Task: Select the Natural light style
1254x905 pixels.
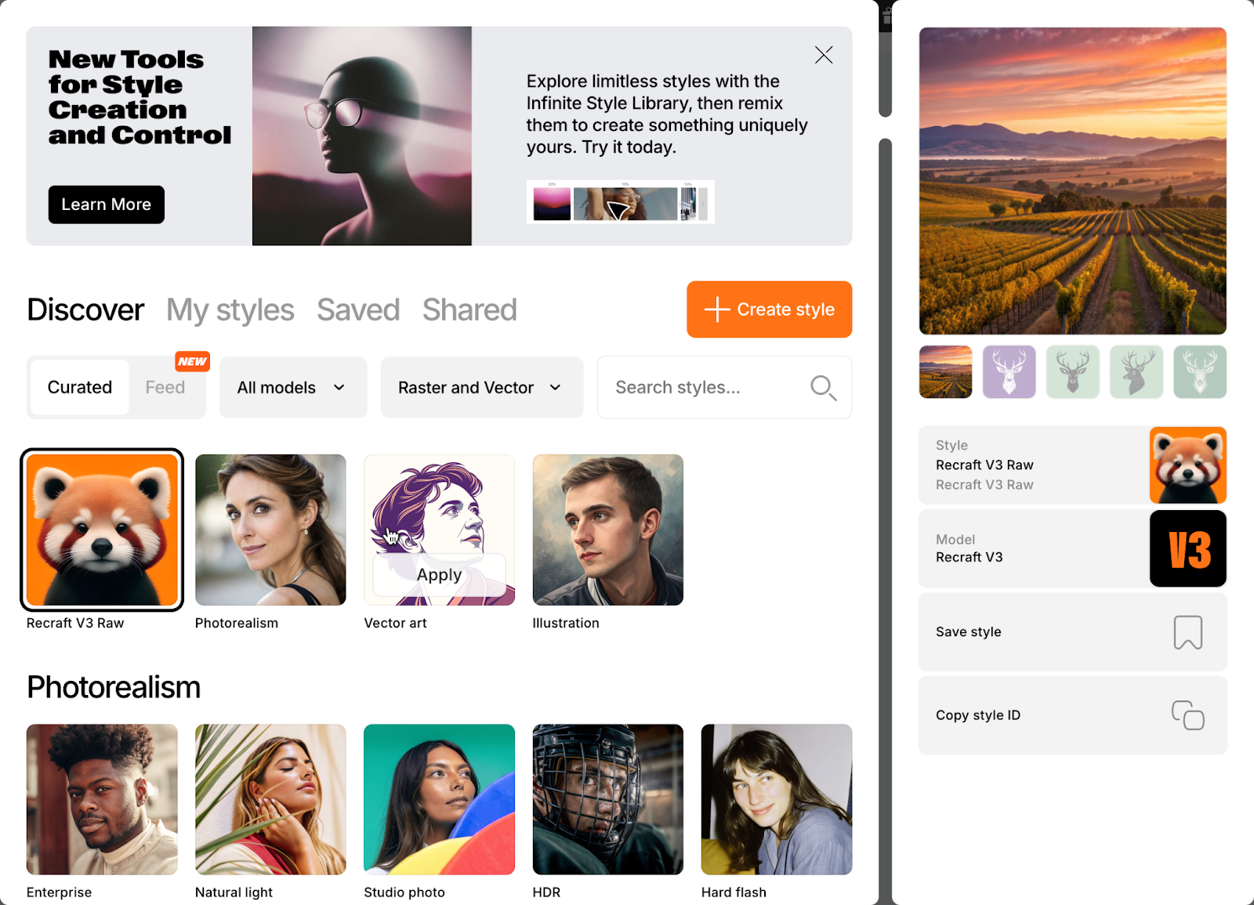Action: pyautogui.click(x=270, y=799)
